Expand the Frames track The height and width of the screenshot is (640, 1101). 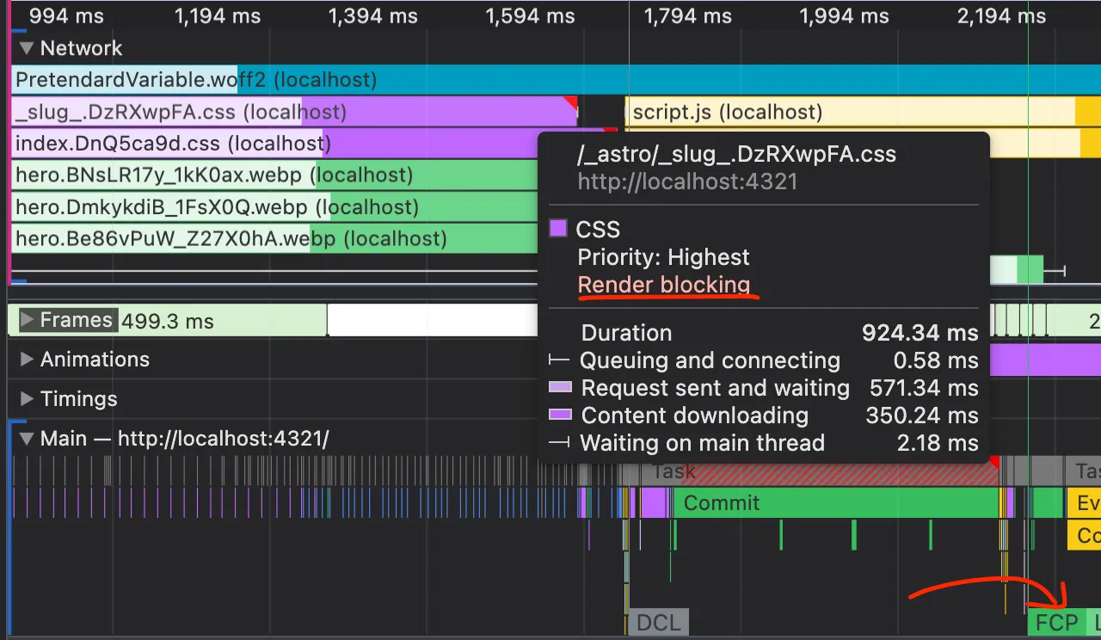(x=27, y=321)
